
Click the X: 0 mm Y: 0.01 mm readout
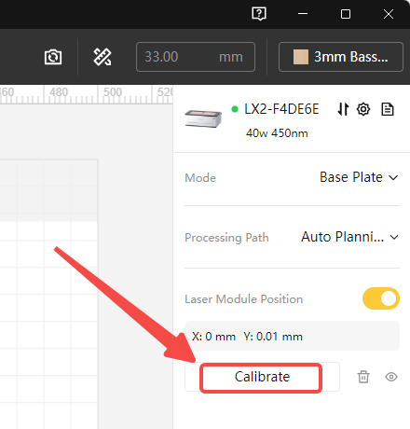pos(292,336)
